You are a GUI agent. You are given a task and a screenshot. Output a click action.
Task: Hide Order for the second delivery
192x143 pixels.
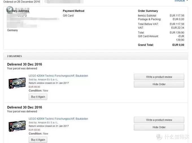point(159,127)
